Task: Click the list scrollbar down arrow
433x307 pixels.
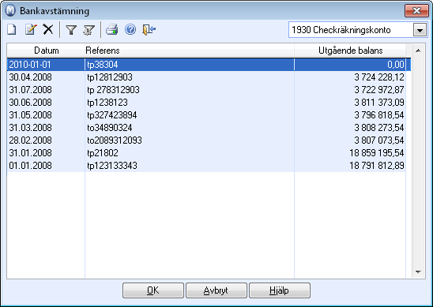Action: [x=418, y=272]
